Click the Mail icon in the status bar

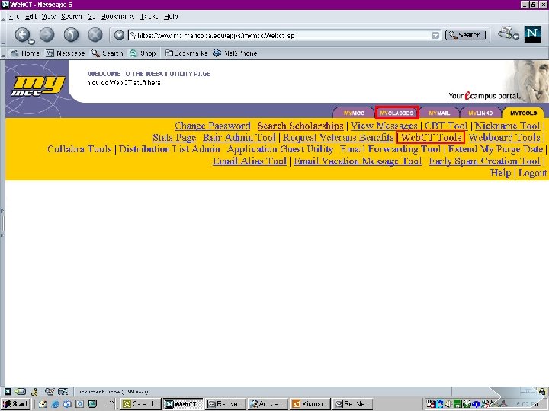[x=21, y=391]
